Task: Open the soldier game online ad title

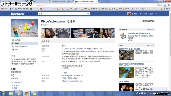Action: 130,49
